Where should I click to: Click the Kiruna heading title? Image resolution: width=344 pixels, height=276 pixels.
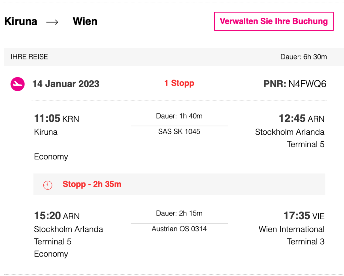20,21
